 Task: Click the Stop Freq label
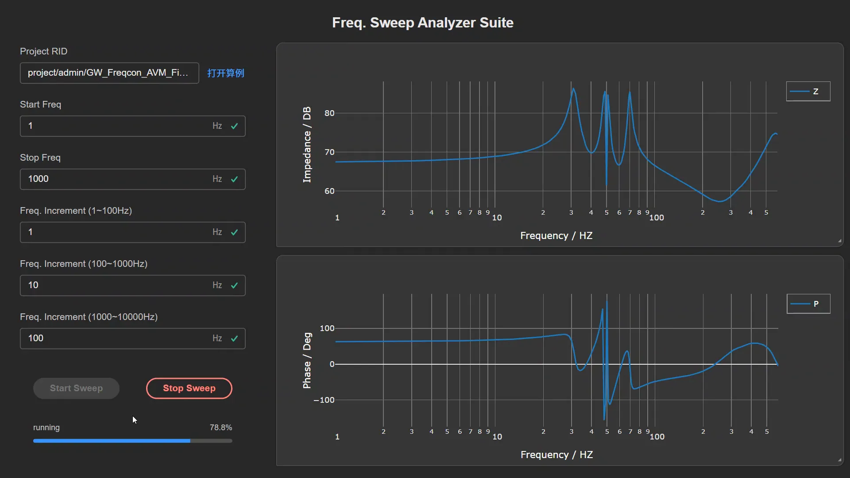click(40, 158)
